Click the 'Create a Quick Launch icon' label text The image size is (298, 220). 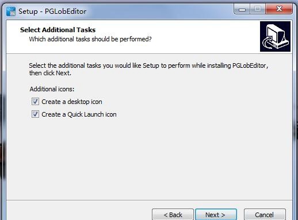pos(79,114)
